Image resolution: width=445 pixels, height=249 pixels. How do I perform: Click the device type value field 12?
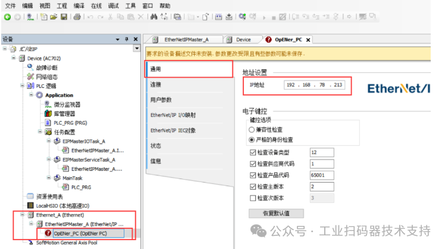point(322,152)
